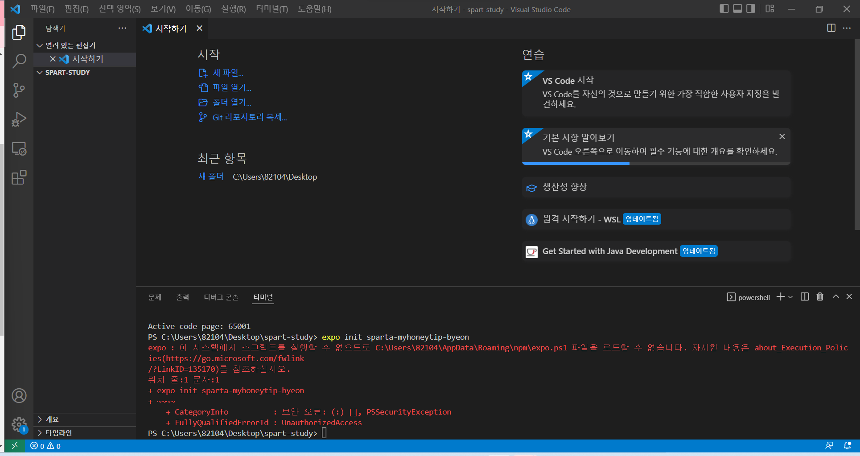The image size is (860, 456).
Task: Kill the terminal with trash icon
Action: [x=820, y=297]
